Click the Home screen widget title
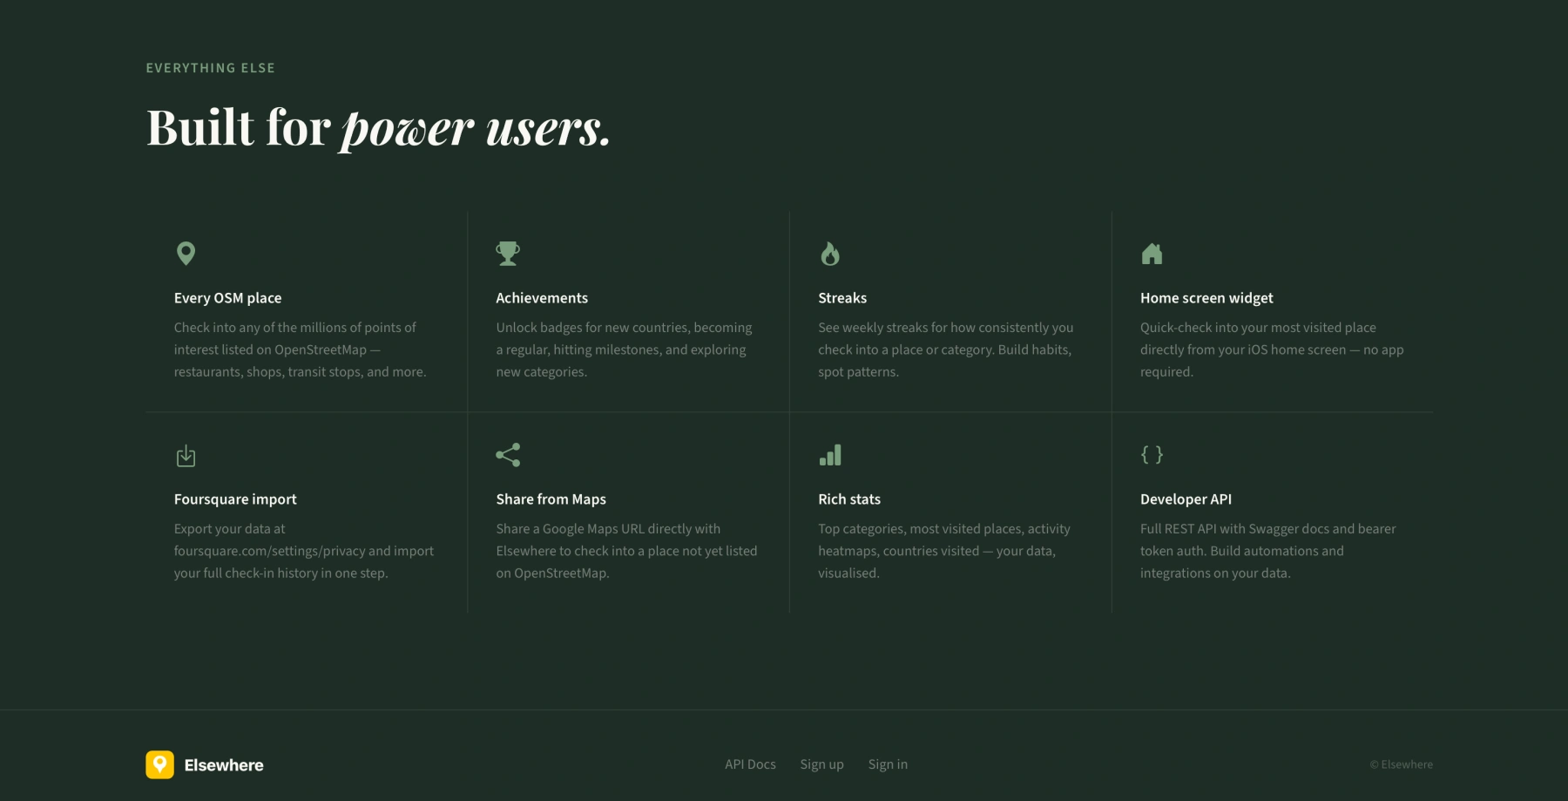The image size is (1568, 801). [1206, 298]
